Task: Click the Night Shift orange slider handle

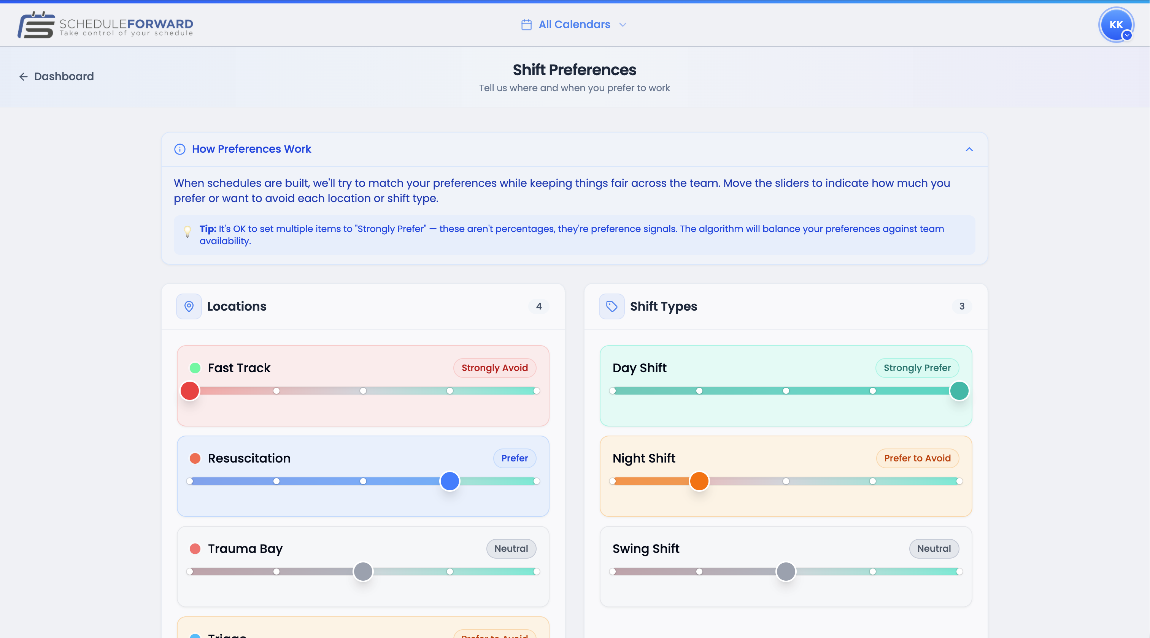Action: coord(699,481)
